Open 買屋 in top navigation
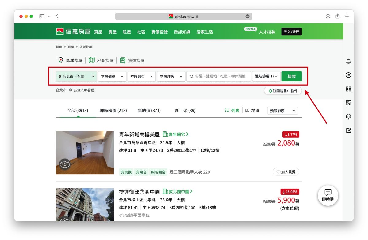This screenshot has height=240, width=368. pos(98,32)
